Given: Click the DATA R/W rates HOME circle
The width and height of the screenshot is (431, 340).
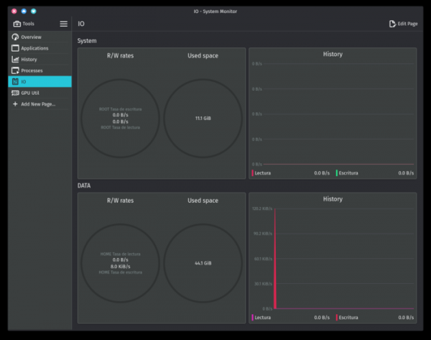Looking at the screenshot, I should [x=120, y=263].
